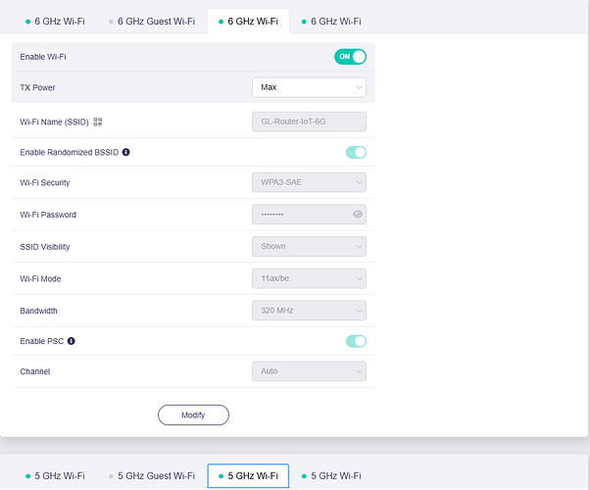Open the Channel dropdown set to Auto
This screenshot has height=490, width=590.
pyautogui.click(x=309, y=372)
